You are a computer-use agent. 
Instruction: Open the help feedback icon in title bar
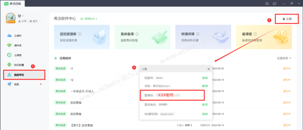[267, 4]
